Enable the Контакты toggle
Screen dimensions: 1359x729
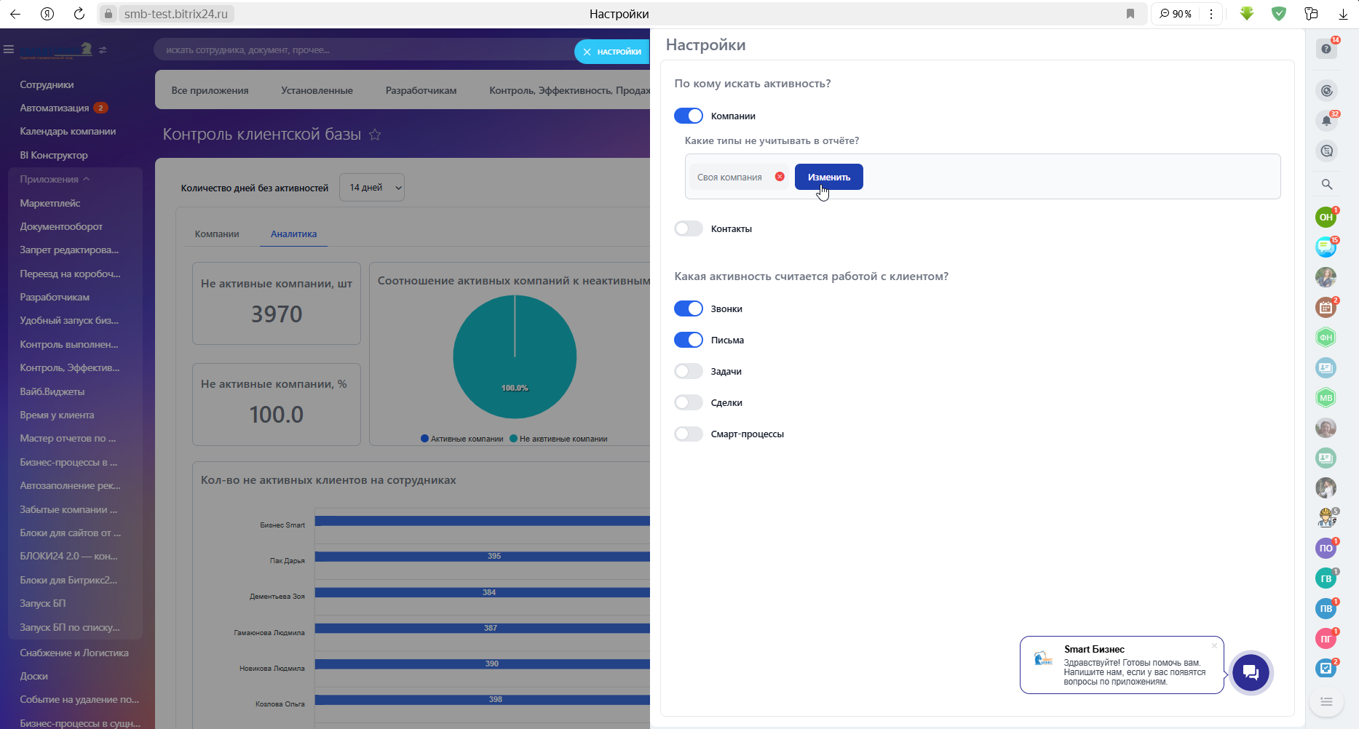click(x=688, y=228)
